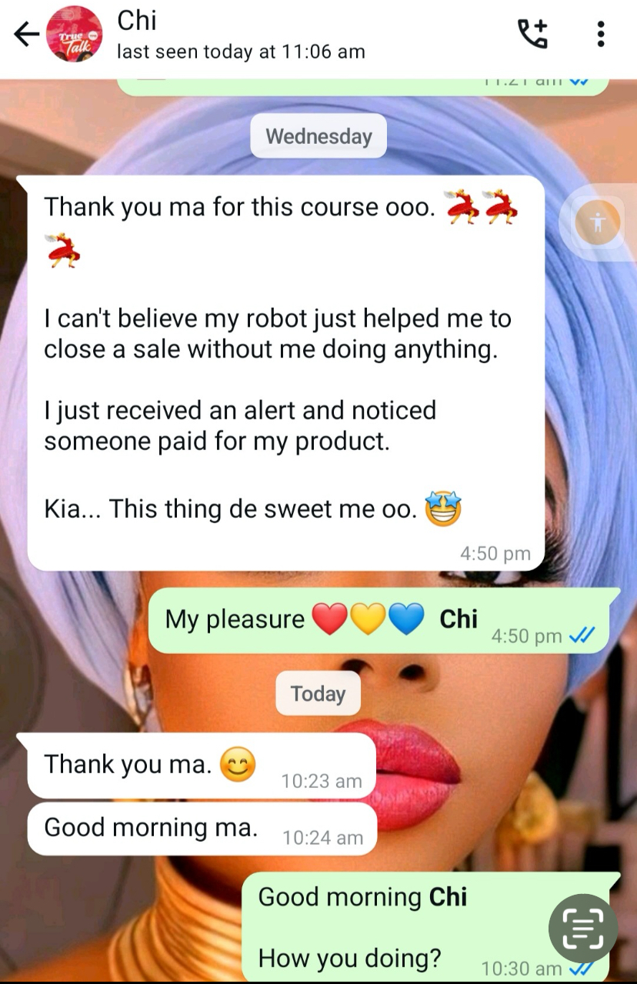Select the 'Thank you ma.' message from today

[202, 766]
